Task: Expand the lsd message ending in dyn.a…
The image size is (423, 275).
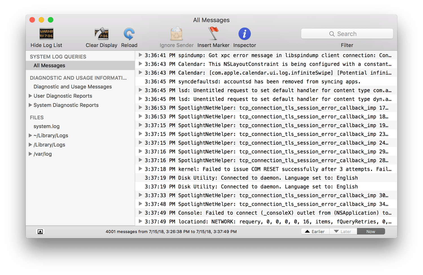Action: coord(140,99)
